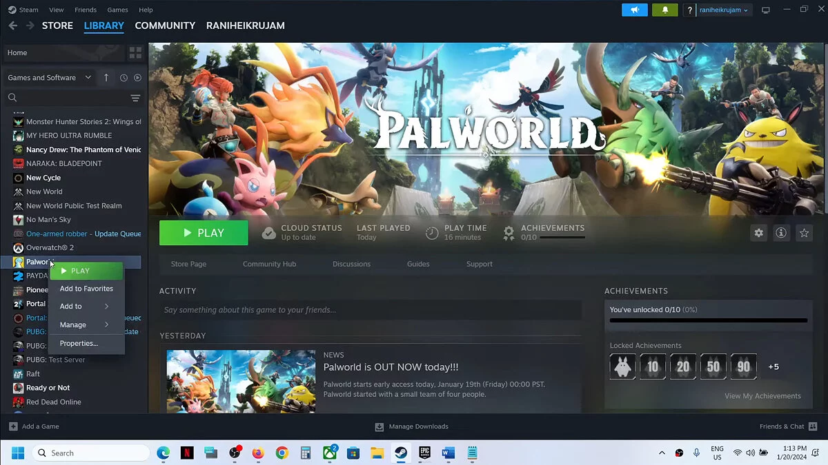Click the Windows taskbar Search box
The width and height of the screenshot is (828, 465).
click(91, 453)
